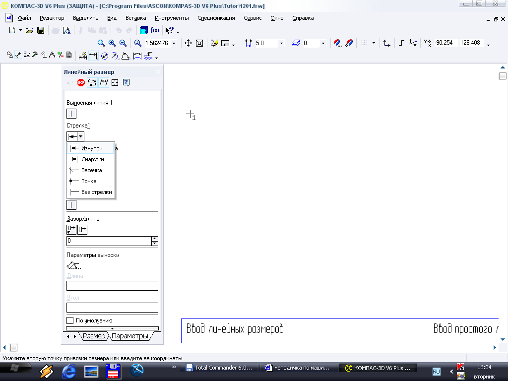
Task: Select the second Зазор/длина mode button
Action: [x=82, y=229]
